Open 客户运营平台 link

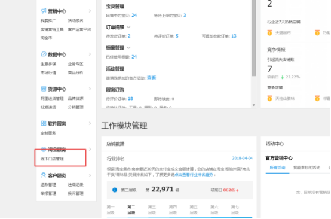[79, 29]
